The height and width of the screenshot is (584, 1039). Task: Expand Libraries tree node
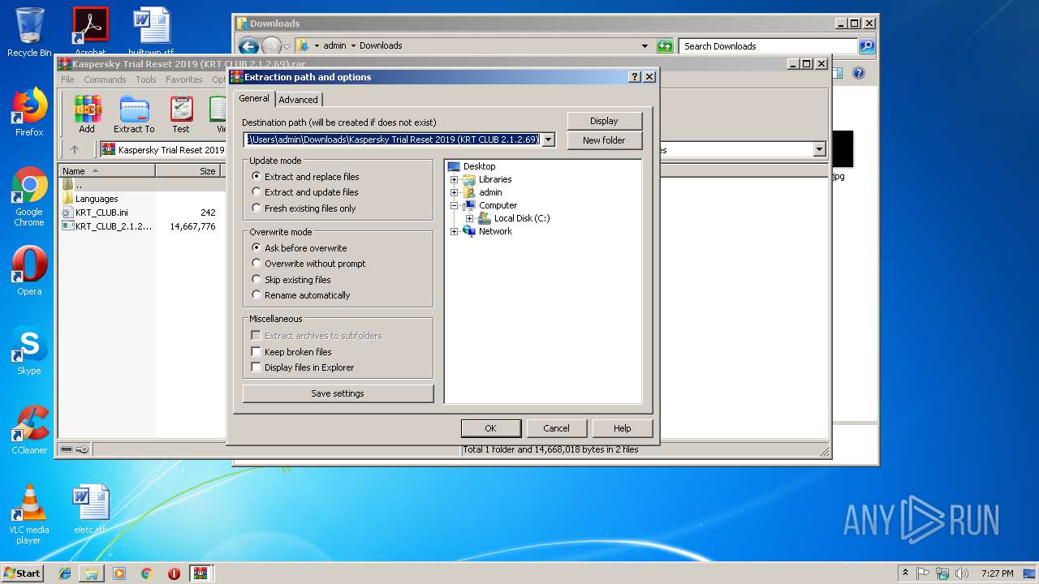click(x=455, y=179)
